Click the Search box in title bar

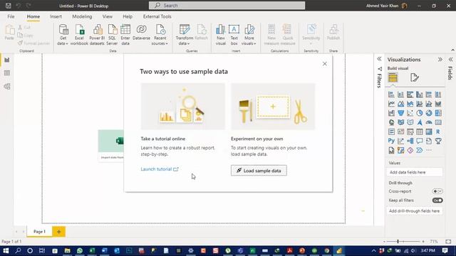pos(227,6)
